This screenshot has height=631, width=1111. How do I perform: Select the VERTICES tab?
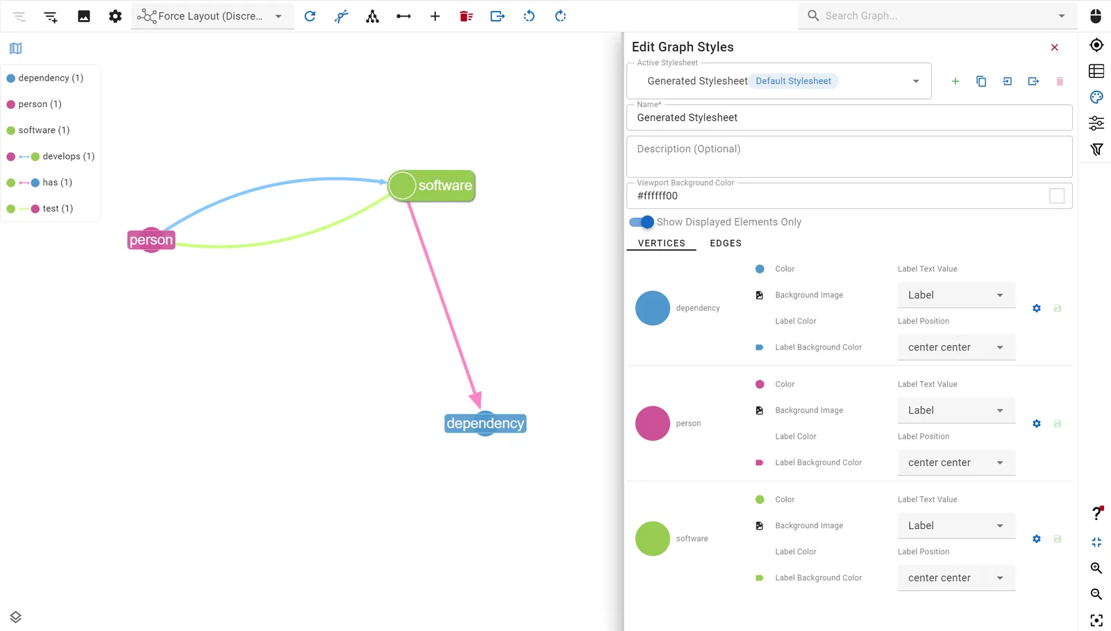pyautogui.click(x=662, y=243)
